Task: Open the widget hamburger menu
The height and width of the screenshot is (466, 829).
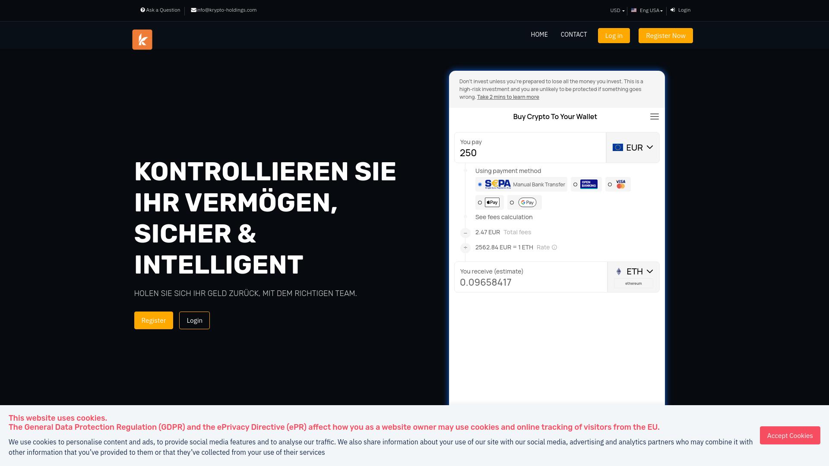Action: coord(655,116)
